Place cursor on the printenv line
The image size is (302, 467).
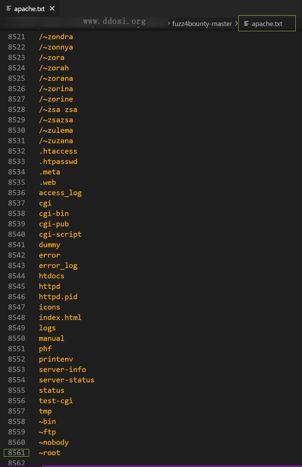(56, 359)
